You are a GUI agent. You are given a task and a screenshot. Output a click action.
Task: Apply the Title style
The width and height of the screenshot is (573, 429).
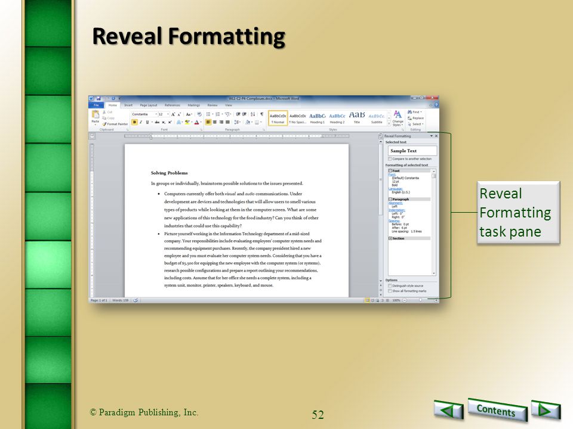(x=357, y=118)
